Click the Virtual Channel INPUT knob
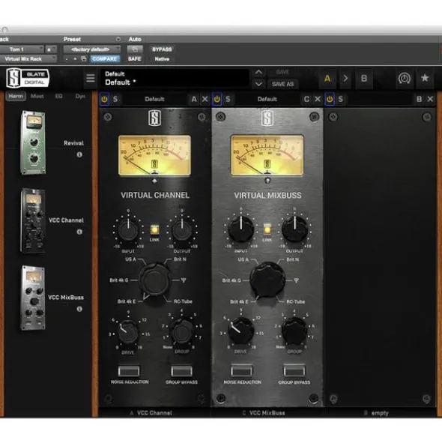 click(128, 230)
